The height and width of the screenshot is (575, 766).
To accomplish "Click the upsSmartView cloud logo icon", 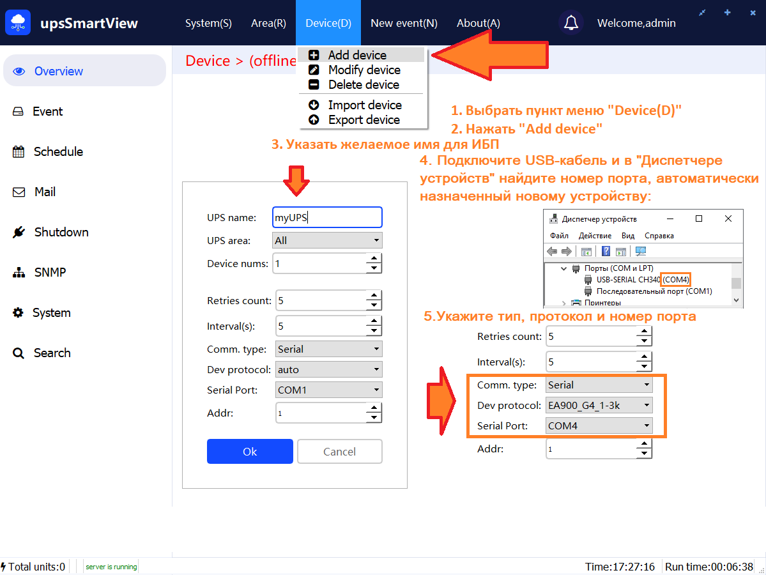I will point(18,22).
